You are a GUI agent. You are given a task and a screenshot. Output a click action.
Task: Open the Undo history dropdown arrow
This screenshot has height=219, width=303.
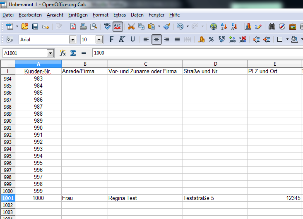(x=188, y=26)
